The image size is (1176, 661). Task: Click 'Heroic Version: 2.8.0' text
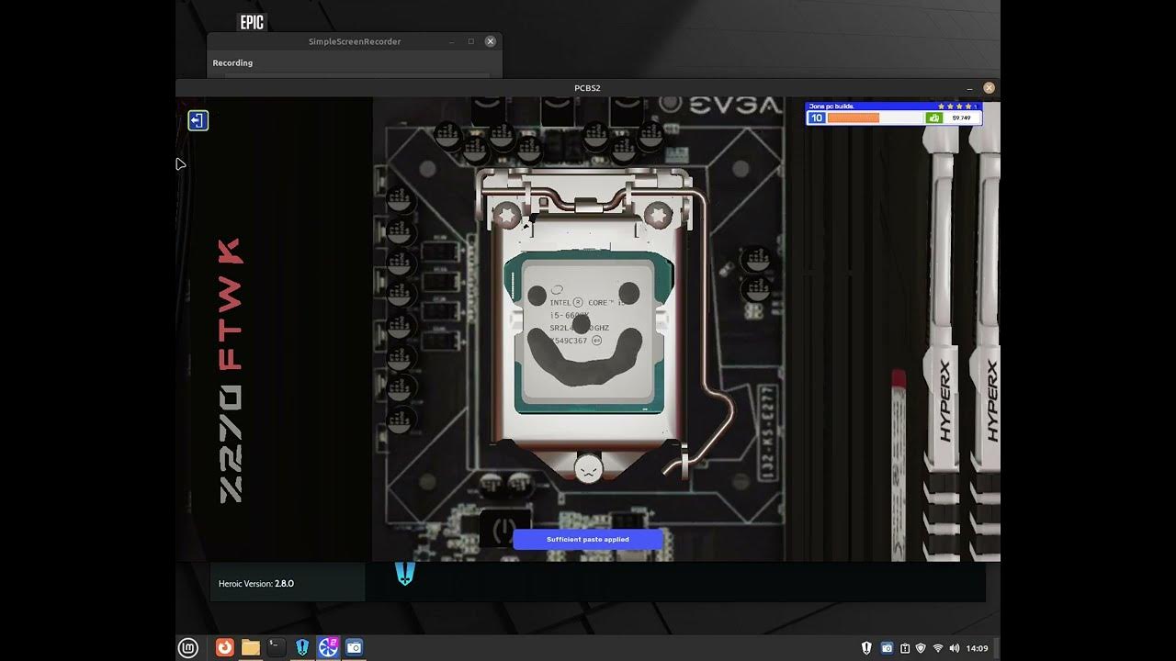(x=256, y=583)
